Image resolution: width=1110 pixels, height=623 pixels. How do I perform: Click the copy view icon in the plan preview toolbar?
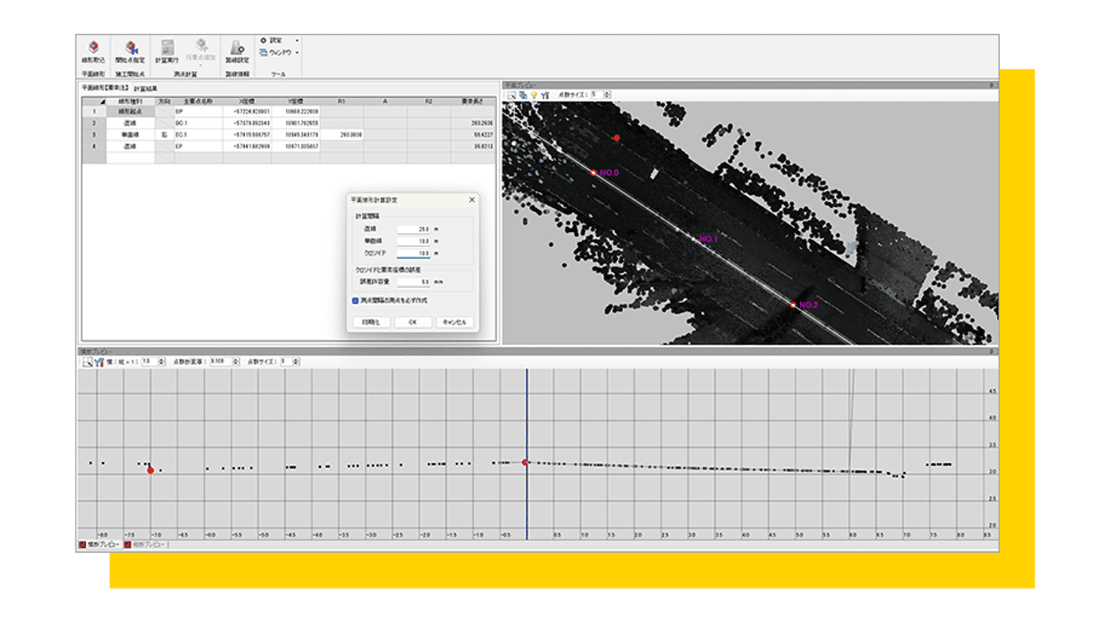tap(523, 95)
